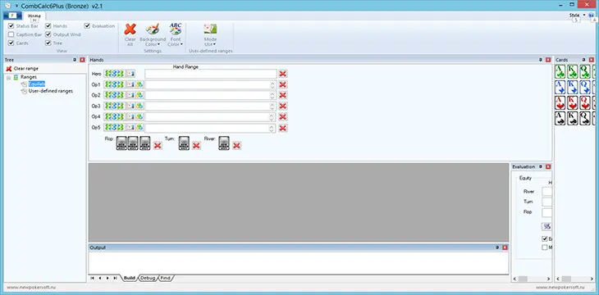Select the green Ace of clubs card

tap(560, 72)
